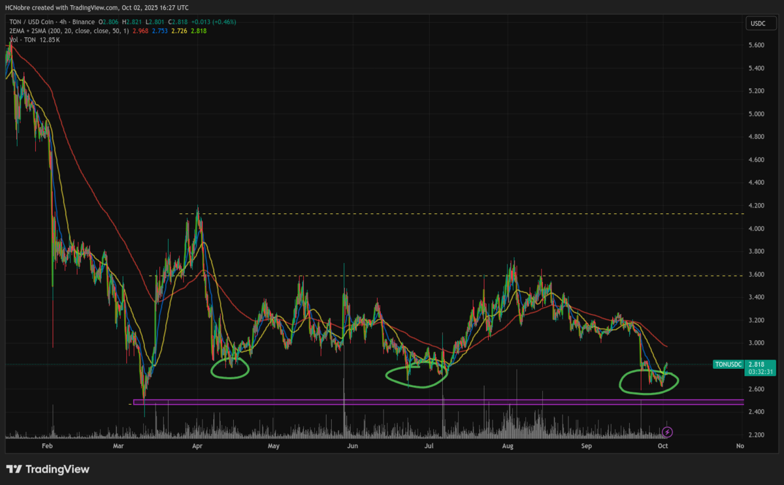
Task: Click the yellow 2.726 SMA value
Action: (x=176, y=31)
